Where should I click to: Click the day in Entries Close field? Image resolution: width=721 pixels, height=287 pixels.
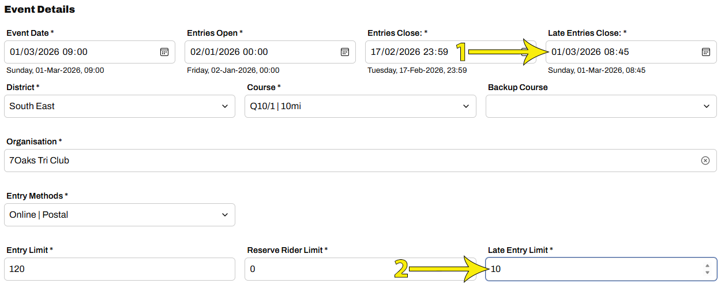click(x=375, y=52)
